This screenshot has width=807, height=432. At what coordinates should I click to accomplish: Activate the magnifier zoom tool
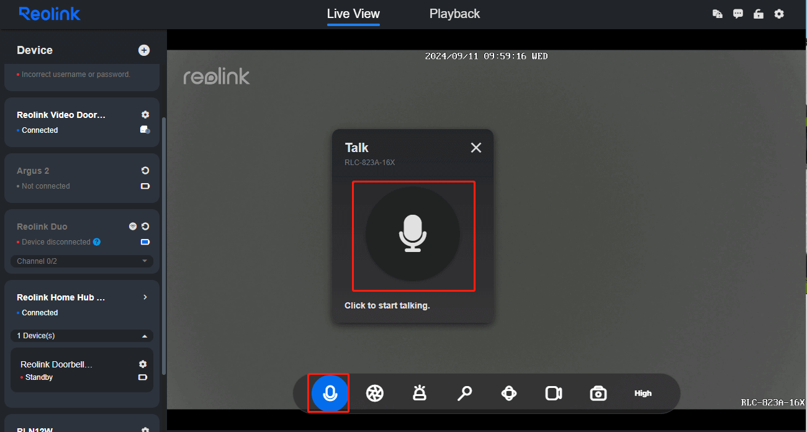[464, 393]
